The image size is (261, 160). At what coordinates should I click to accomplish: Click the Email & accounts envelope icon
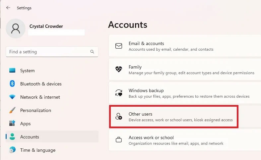[119, 46]
